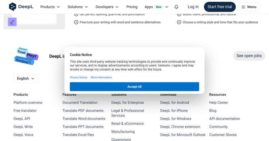Open Retail & eCommerce link
The width and height of the screenshot is (269, 141).
point(127,124)
